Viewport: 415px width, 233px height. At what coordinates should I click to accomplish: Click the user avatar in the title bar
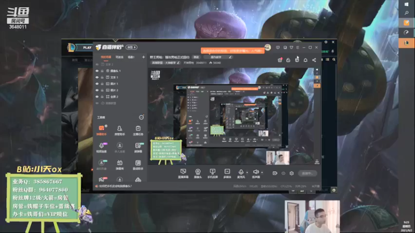pos(268,47)
